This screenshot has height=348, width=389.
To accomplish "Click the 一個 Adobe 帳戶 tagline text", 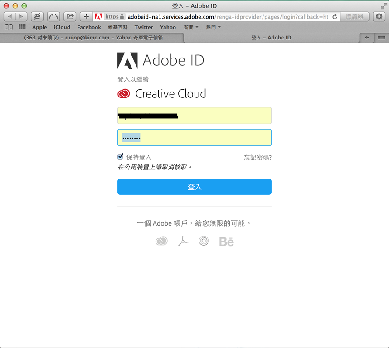I will pos(194,223).
